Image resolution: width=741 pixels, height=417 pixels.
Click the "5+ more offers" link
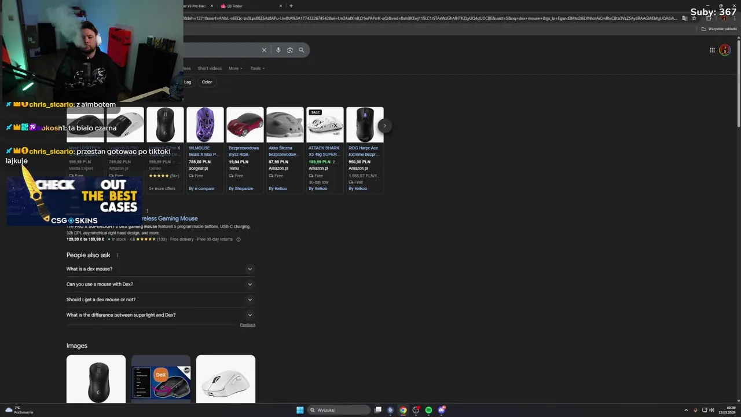pos(162,188)
